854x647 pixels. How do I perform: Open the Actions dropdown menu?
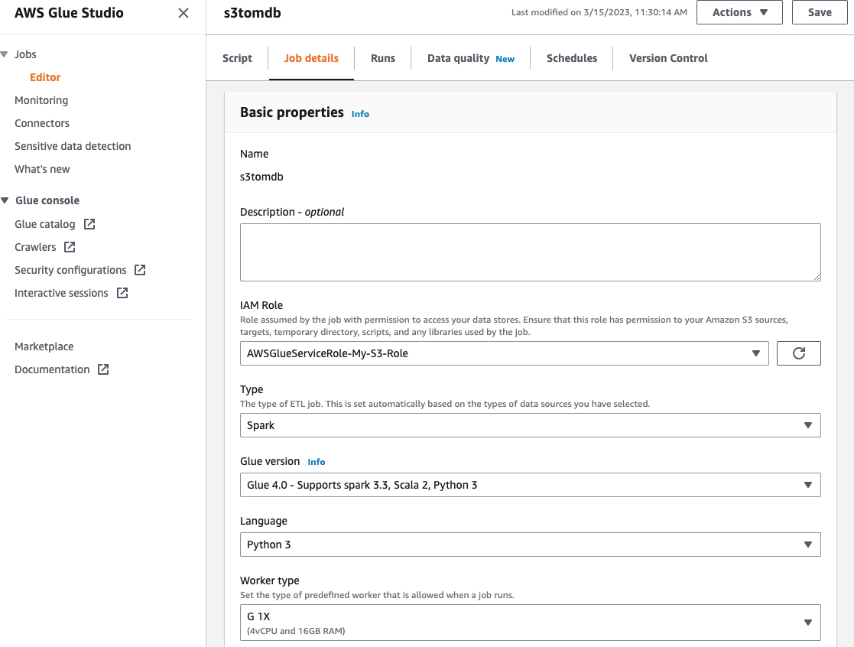tap(739, 12)
